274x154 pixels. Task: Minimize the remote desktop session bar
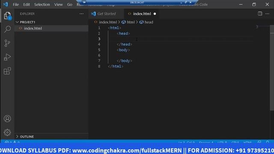(181, 3)
